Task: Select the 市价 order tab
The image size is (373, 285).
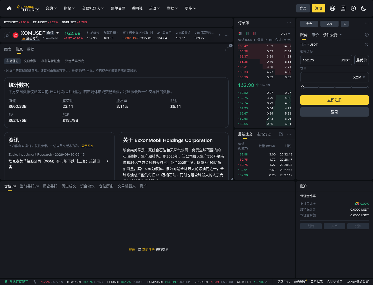Action: click(315, 35)
